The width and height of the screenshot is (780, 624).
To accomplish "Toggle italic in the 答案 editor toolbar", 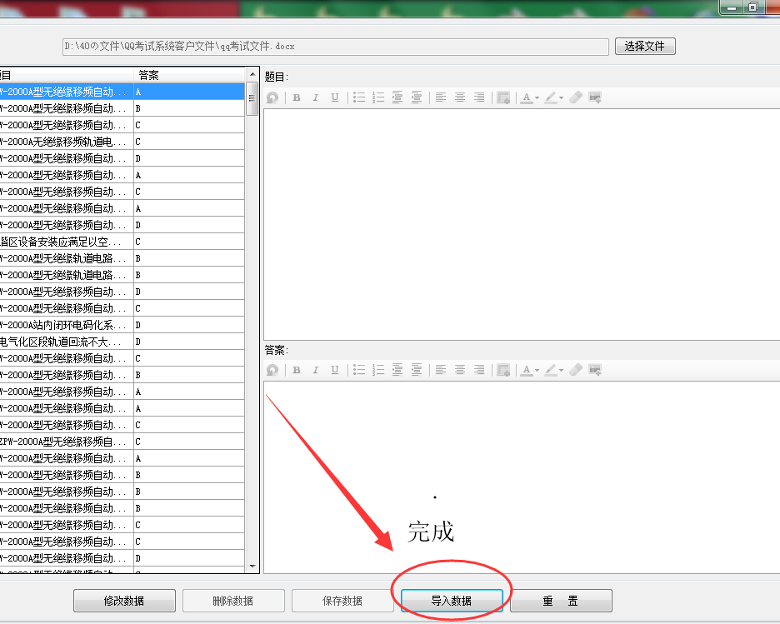I will pyautogui.click(x=315, y=370).
